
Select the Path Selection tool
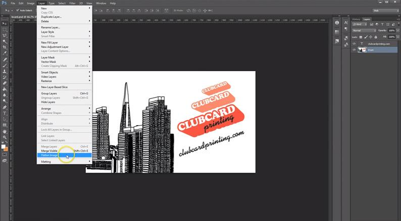click(5, 119)
